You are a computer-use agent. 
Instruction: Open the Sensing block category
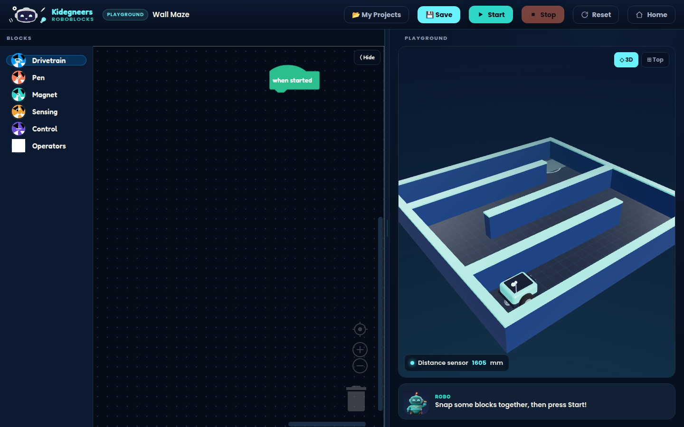coord(47,111)
